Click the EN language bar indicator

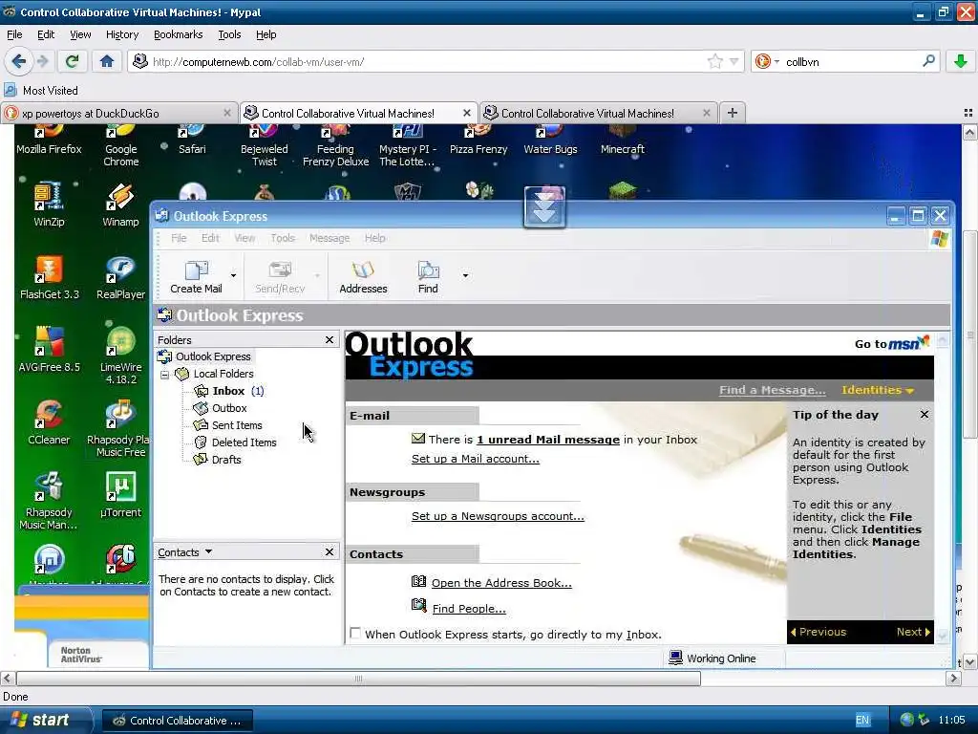point(862,721)
